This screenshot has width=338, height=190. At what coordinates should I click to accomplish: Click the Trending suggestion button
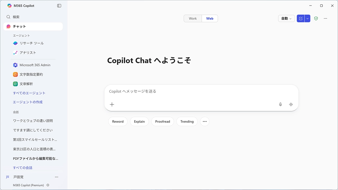(187, 122)
